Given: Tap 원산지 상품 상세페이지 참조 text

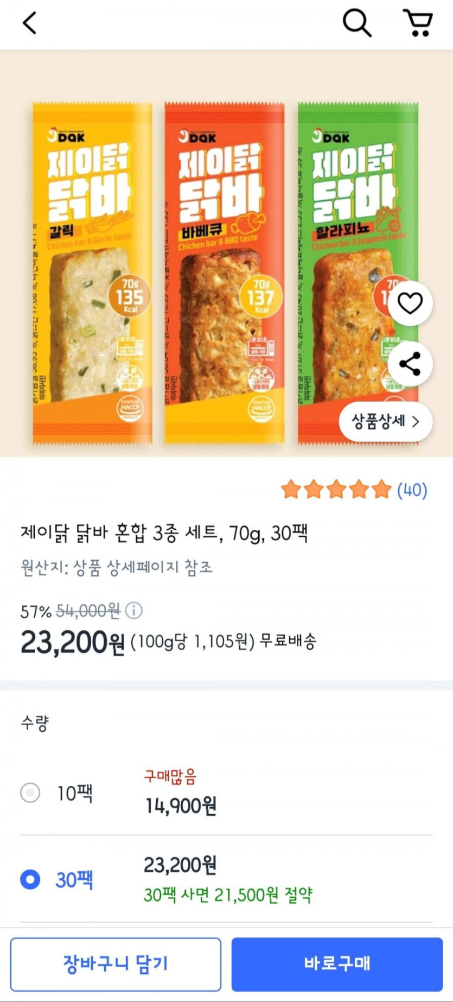Looking at the screenshot, I should coord(117,567).
